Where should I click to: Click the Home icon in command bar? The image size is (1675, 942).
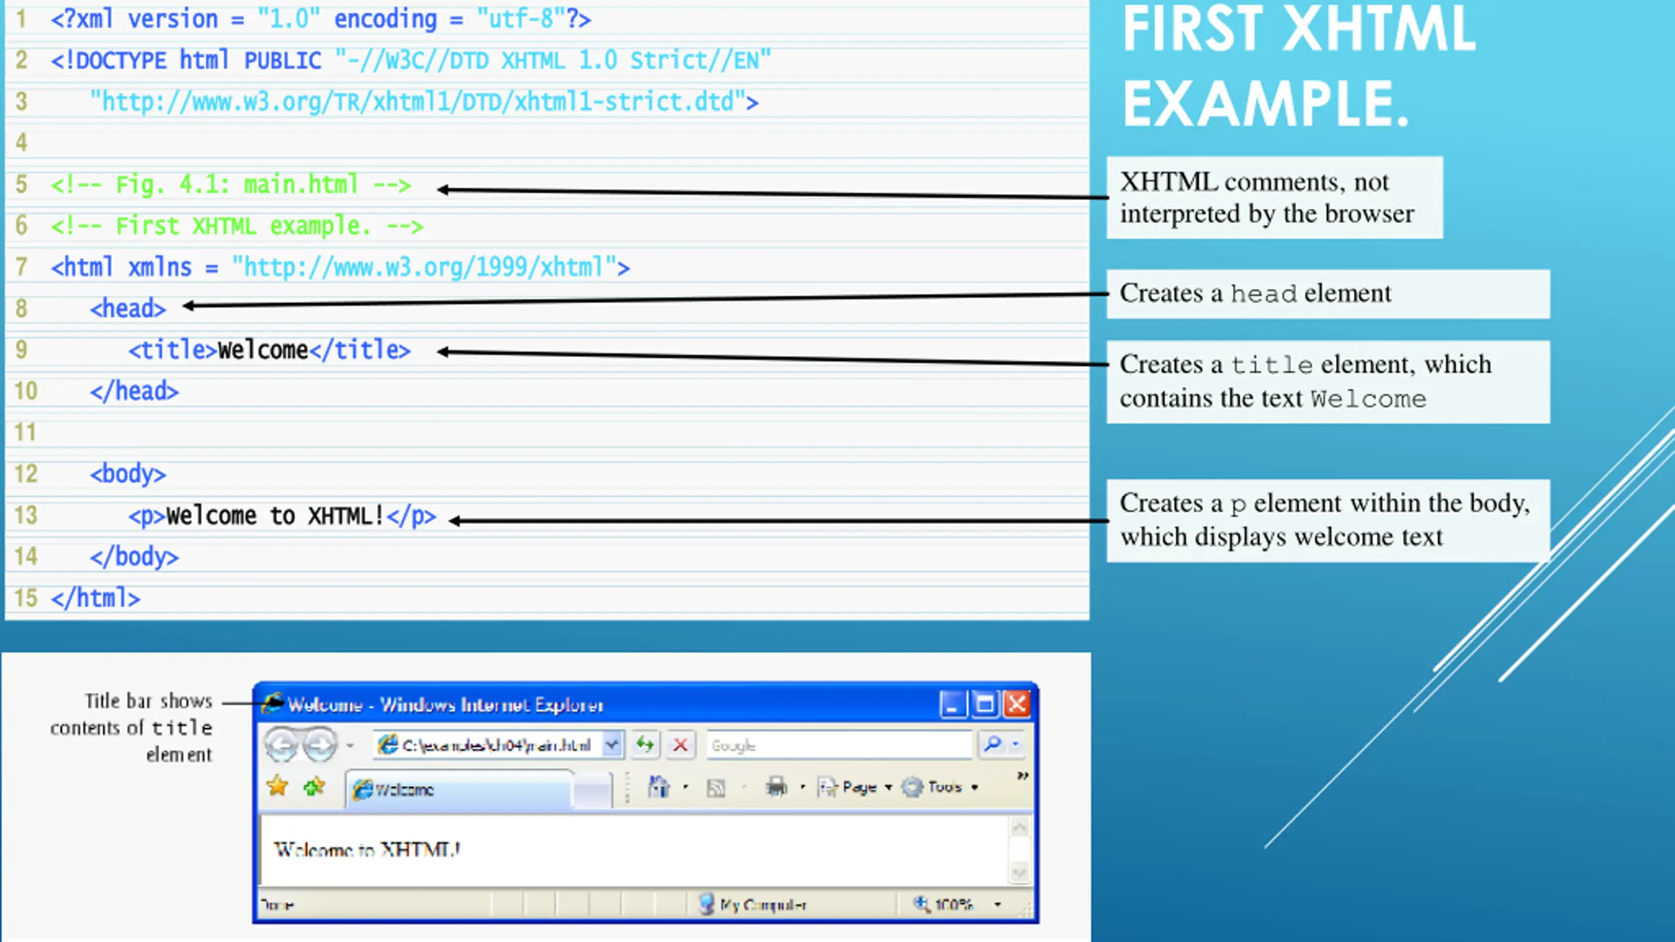(x=659, y=786)
